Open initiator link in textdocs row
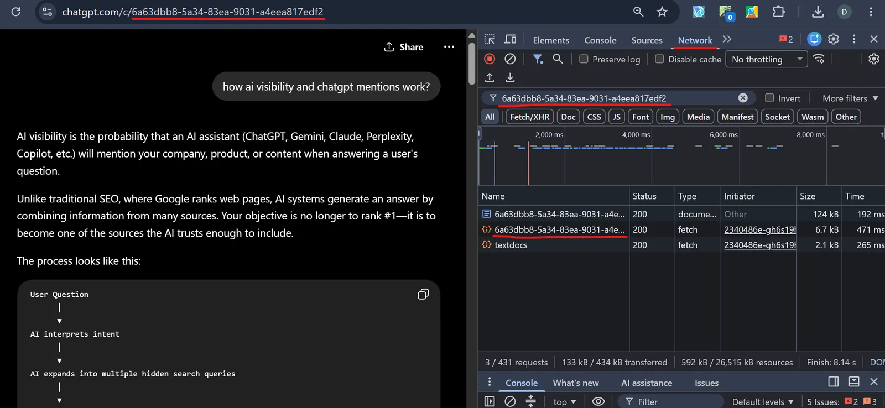The width and height of the screenshot is (885, 408). [x=760, y=245]
